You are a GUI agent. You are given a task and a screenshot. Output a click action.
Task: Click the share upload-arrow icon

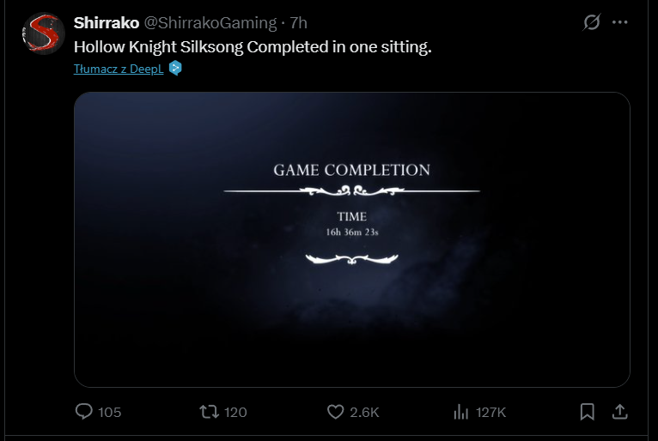pos(618,412)
